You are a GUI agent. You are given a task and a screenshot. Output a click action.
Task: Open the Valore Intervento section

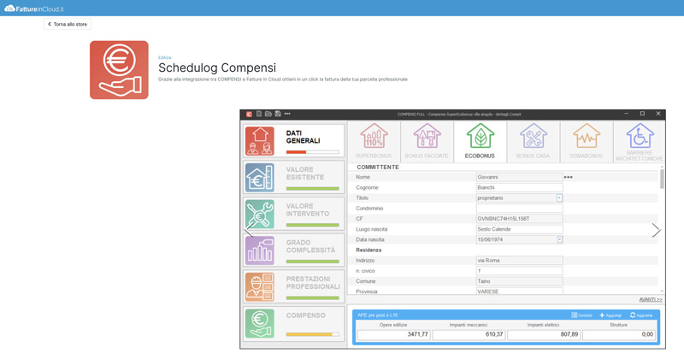[293, 214]
